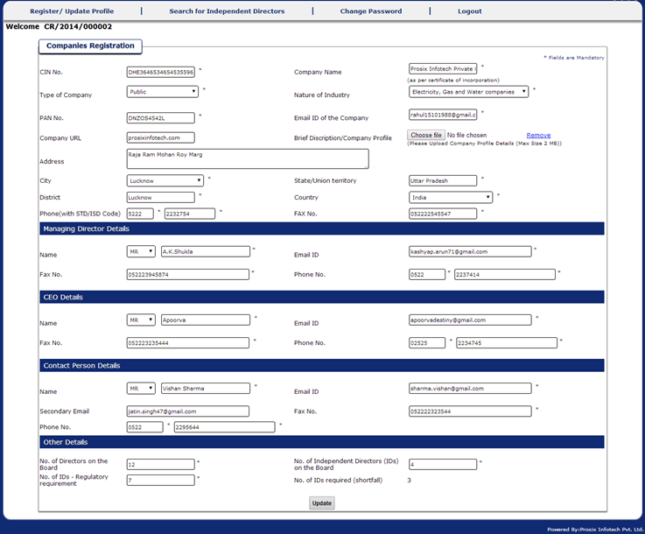Click Managing Director phone code field 0522
This screenshot has height=534, width=645.
click(x=427, y=274)
